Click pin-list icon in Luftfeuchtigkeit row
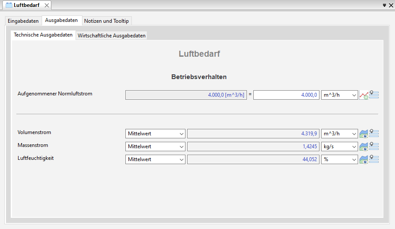 [x=374, y=159]
